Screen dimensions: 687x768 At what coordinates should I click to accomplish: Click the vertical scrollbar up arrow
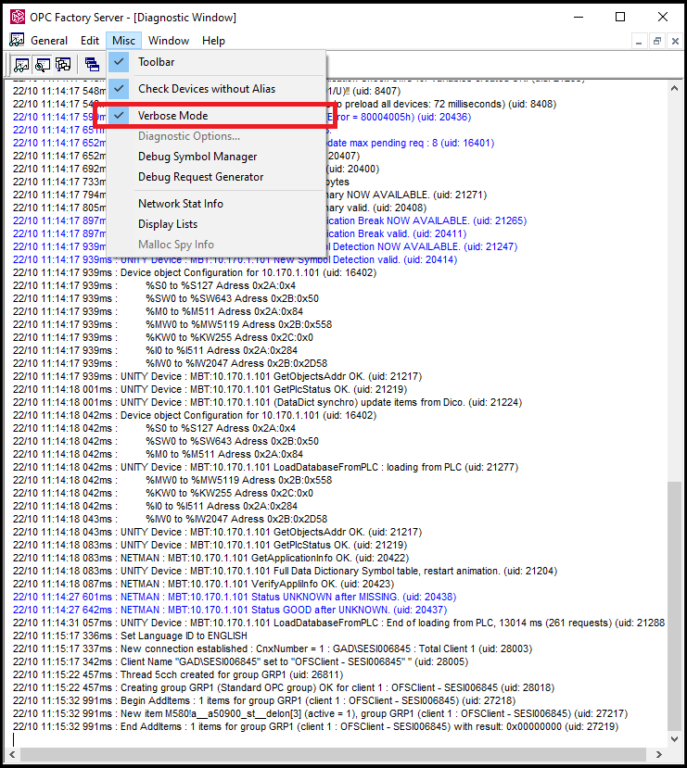coord(674,89)
